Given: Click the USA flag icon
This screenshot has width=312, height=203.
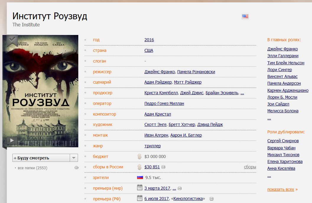Looking at the screenshot, I should pyautogui.click(x=245, y=17).
